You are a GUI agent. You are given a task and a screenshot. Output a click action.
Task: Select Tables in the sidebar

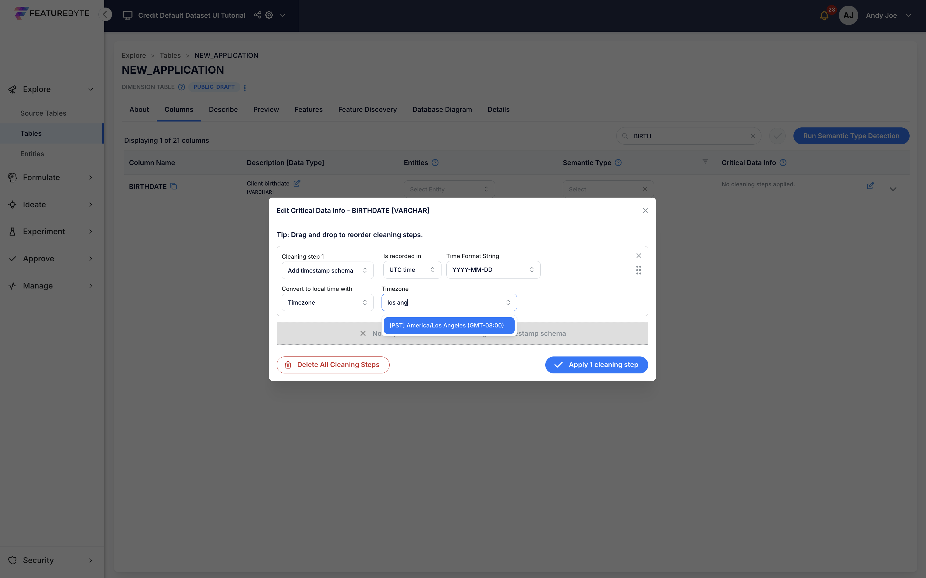pos(52,133)
